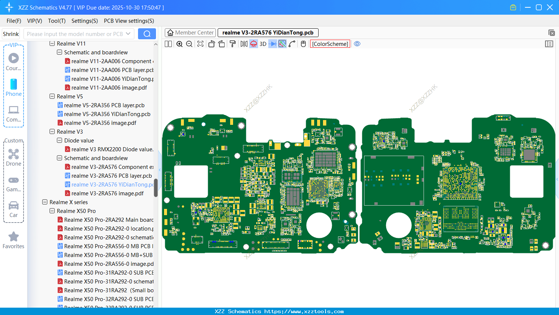
Task: Switch to 3D view
Action: 263,44
